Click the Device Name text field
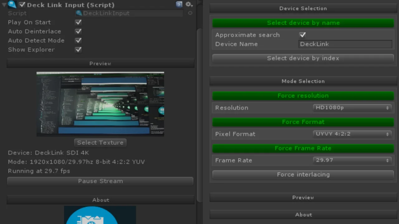Image resolution: width=399 pixels, height=224 pixels. coord(345,44)
